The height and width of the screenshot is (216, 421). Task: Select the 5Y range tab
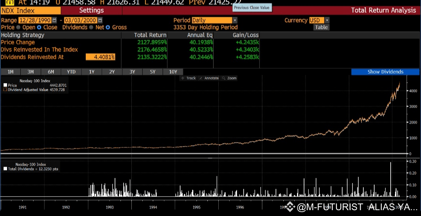coord(152,72)
